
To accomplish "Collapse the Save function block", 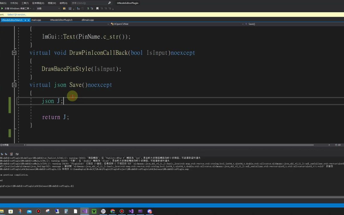I will [14, 85].
